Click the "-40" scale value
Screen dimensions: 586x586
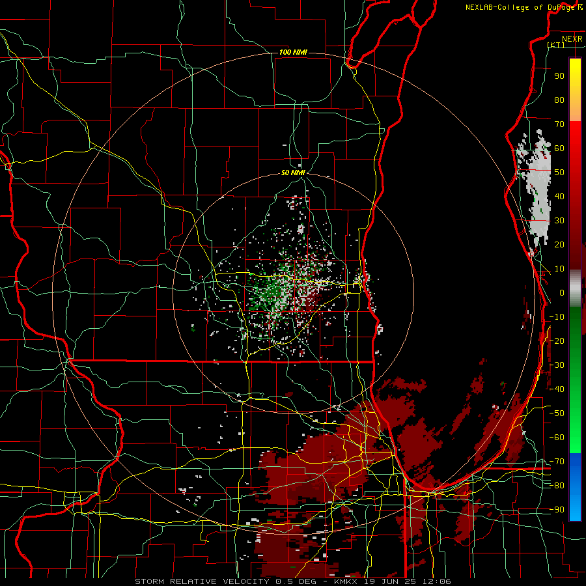click(x=557, y=389)
